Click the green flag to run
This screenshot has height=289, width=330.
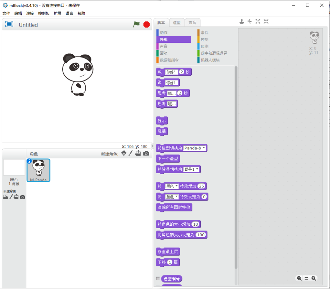click(x=137, y=24)
